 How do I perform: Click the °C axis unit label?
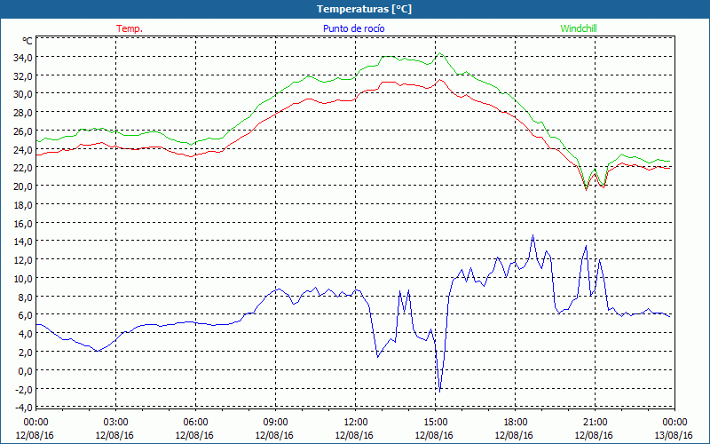click(x=28, y=41)
